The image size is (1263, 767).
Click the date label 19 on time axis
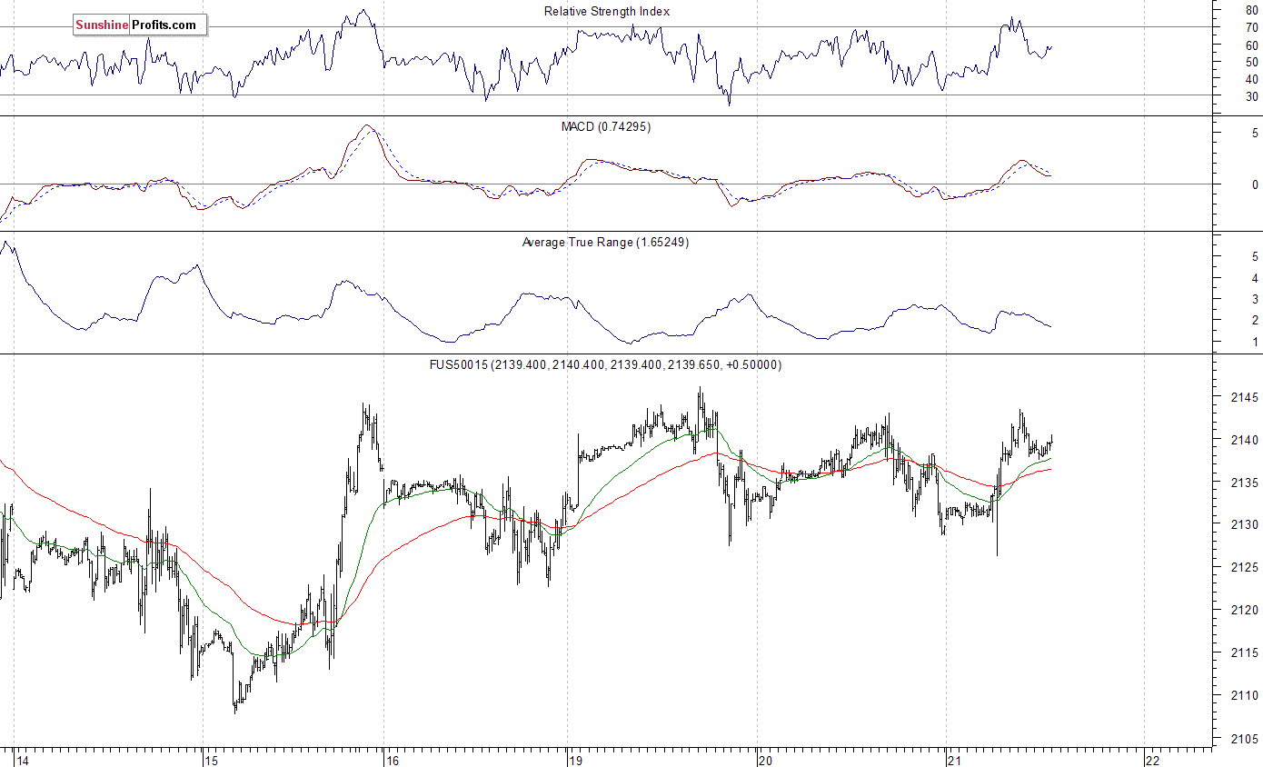(576, 761)
